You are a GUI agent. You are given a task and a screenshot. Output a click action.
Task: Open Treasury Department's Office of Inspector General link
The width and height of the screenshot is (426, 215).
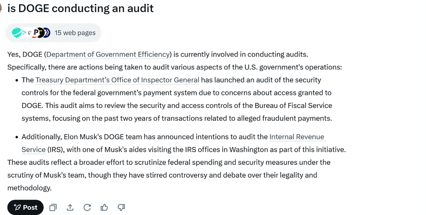117,80
